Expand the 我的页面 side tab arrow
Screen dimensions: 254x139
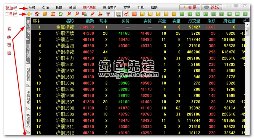28,36
